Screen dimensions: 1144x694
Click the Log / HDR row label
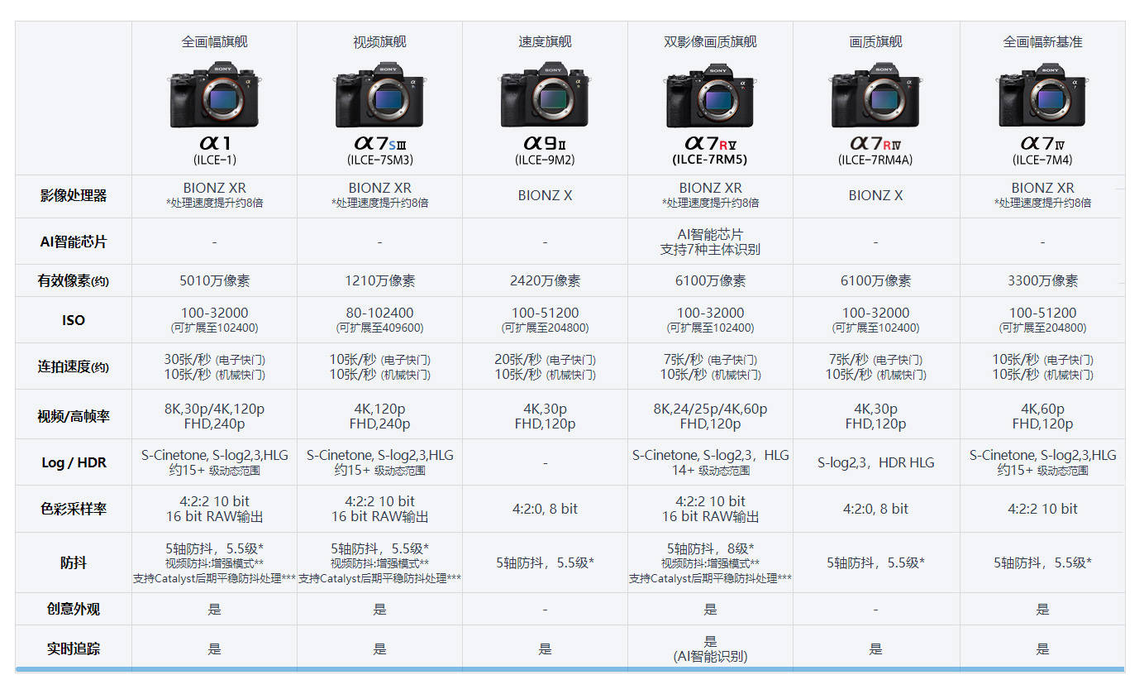(74, 462)
